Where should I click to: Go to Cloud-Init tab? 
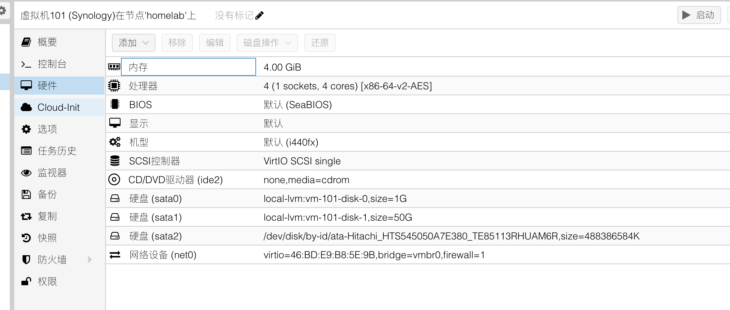59,107
